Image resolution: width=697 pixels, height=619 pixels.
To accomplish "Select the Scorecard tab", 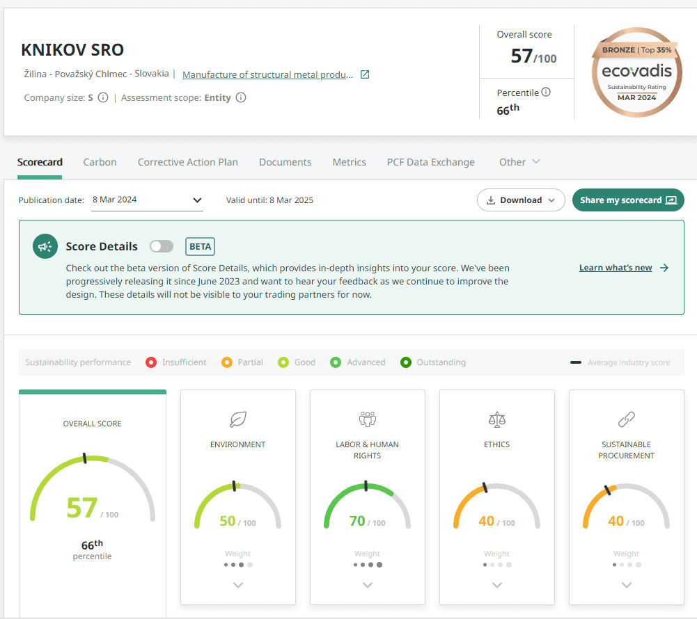I will tap(40, 162).
